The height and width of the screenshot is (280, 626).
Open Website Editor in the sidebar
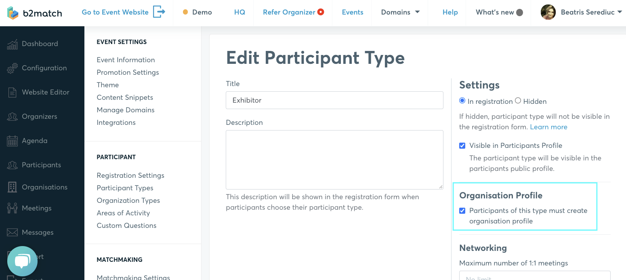(46, 92)
